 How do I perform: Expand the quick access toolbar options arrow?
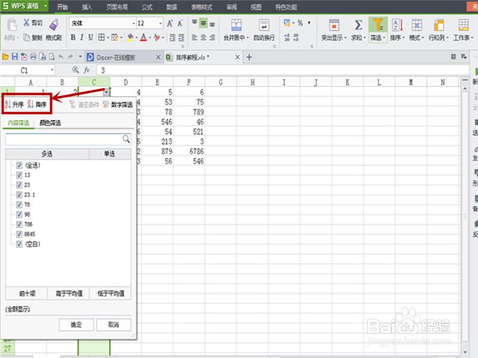click(x=80, y=57)
